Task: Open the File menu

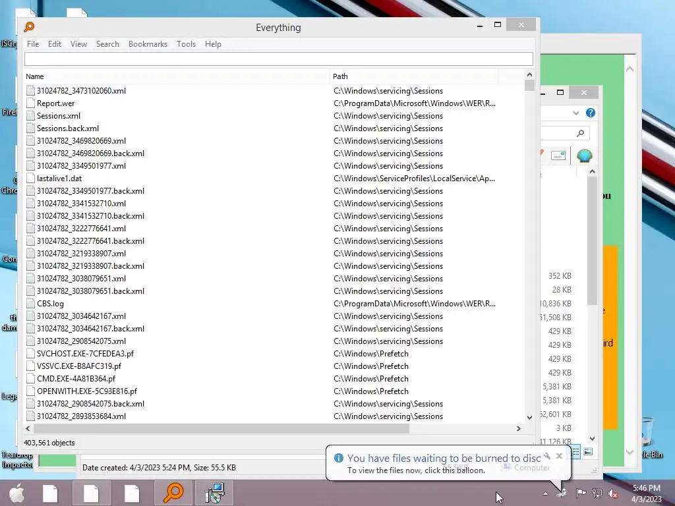Action: click(33, 44)
